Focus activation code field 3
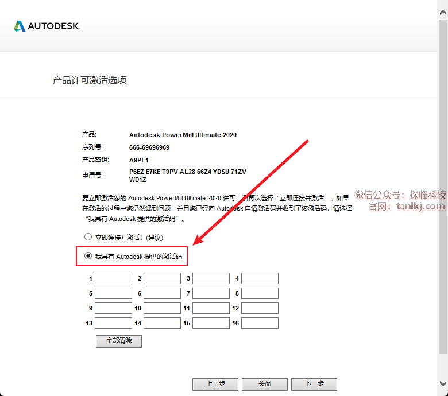The height and width of the screenshot is (396, 448). click(211, 278)
